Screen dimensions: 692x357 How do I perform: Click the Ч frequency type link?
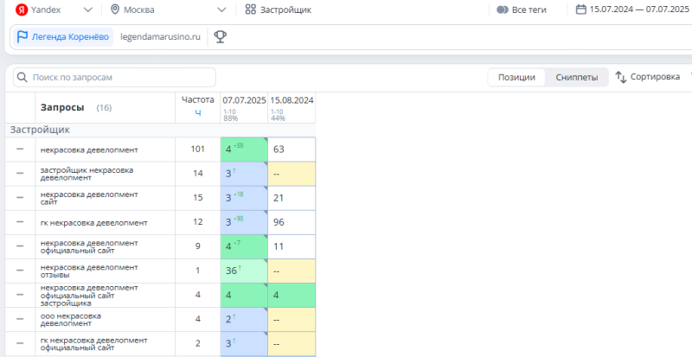[197, 112]
